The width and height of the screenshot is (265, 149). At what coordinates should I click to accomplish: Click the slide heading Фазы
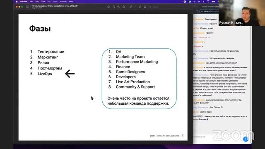click(40, 29)
